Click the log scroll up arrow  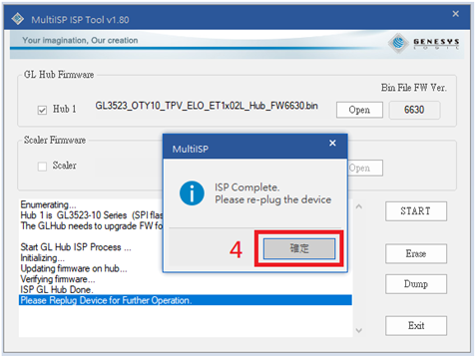pyautogui.click(x=358, y=206)
